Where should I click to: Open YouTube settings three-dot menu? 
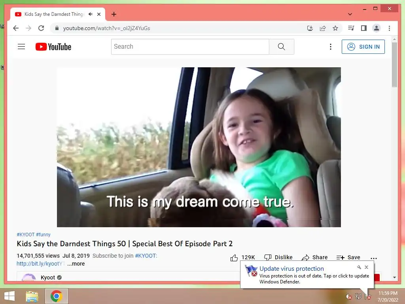[x=330, y=47]
